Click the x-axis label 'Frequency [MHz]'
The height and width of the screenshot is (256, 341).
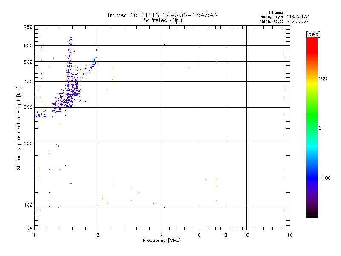[x=162, y=241]
